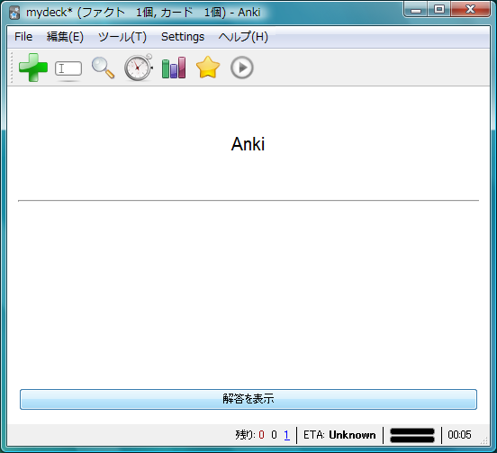Open the 編集(E) menu
Image resolution: width=497 pixels, height=453 pixels.
66,37
